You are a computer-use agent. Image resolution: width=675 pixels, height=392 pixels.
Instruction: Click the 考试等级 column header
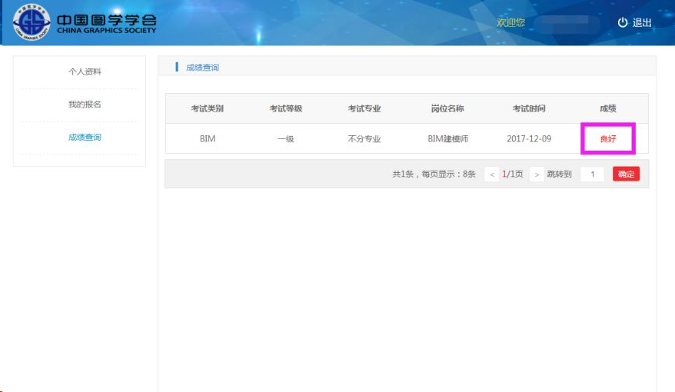tap(286, 108)
